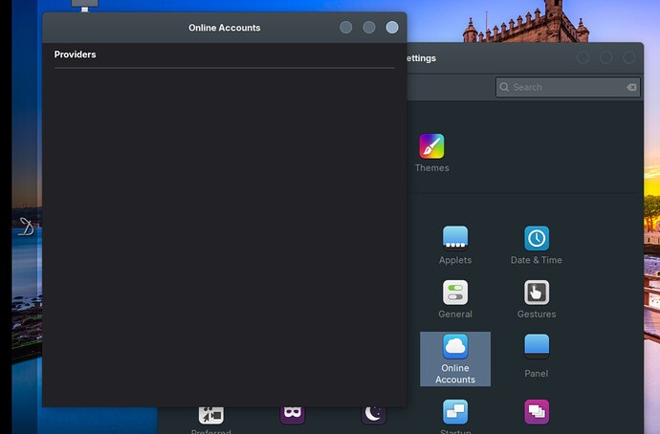Click the Providers heading
The width and height of the screenshot is (660, 434).
coord(75,54)
